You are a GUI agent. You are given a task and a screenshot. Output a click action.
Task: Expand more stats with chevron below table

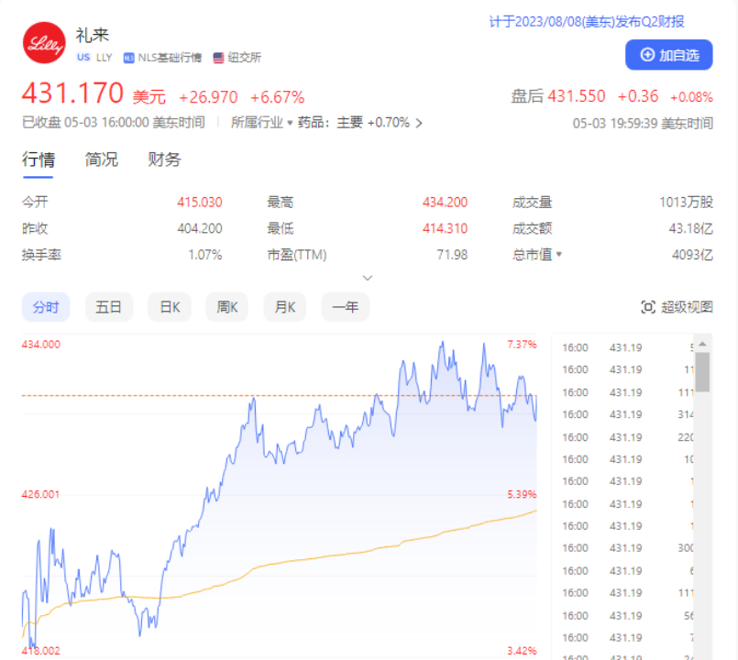(x=368, y=277)
